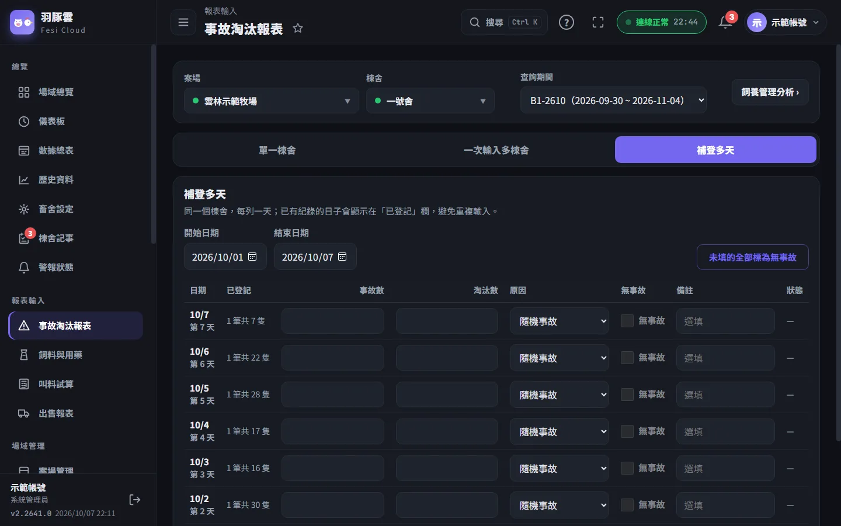Click the 未填的全部標為無事故 button
This screenshot has height=526, width=841.
[x=753, y=257]
